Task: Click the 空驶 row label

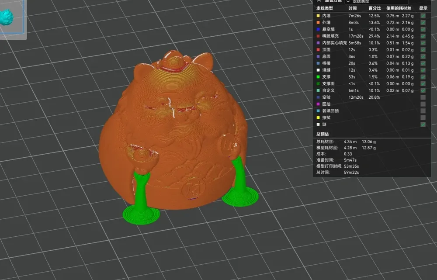Action: (326, 97)
